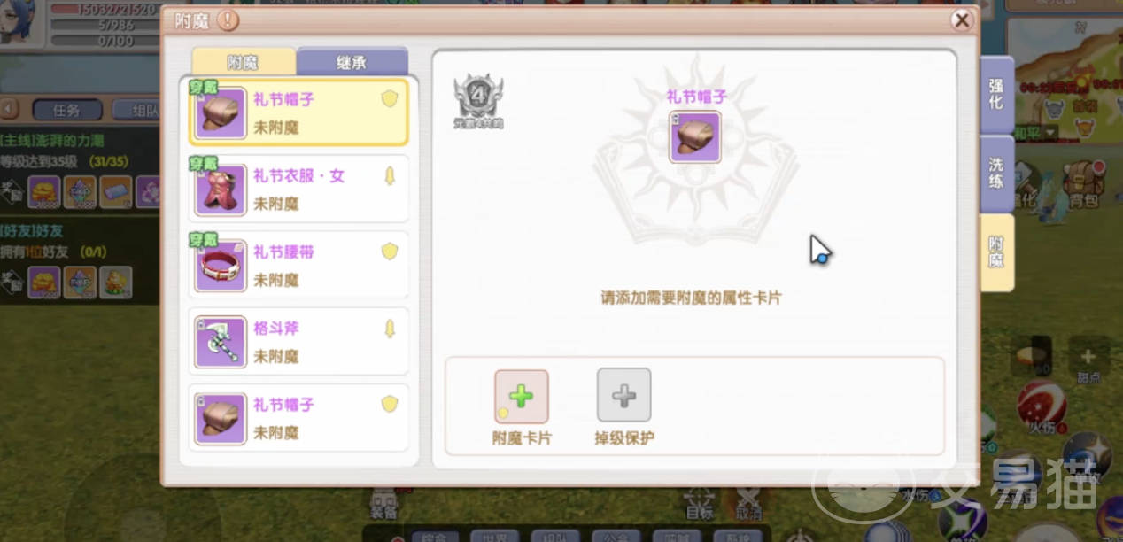1123x542 pixels.
Task: Click the green plus 附魔卡片 slot
Action: coord(522,397)
